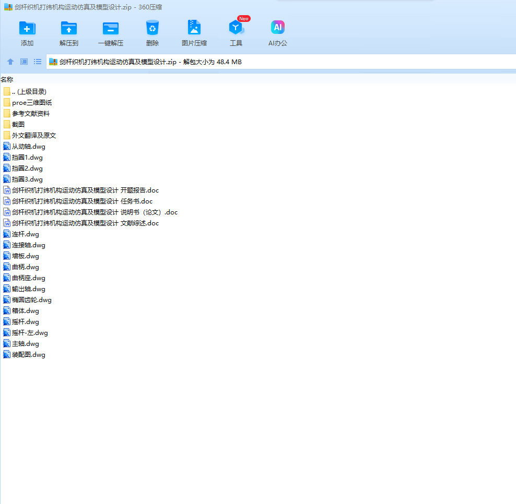
Task: Click the Word icon beside 文献综述.doc
Action: [x=7, y=223]
